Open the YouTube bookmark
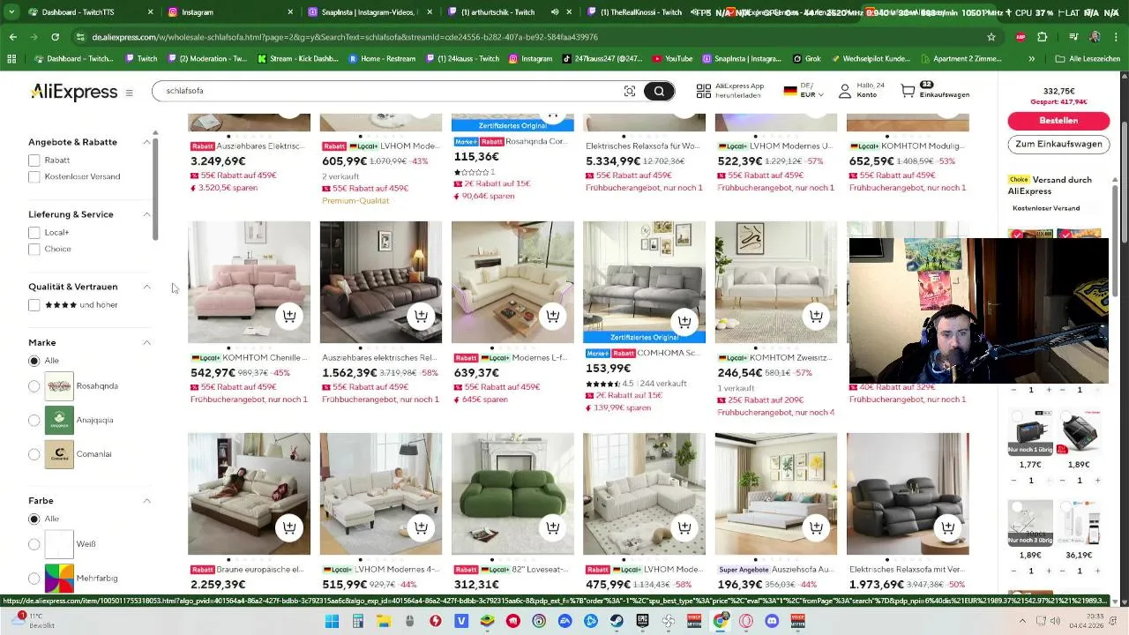 pos(672,58)
